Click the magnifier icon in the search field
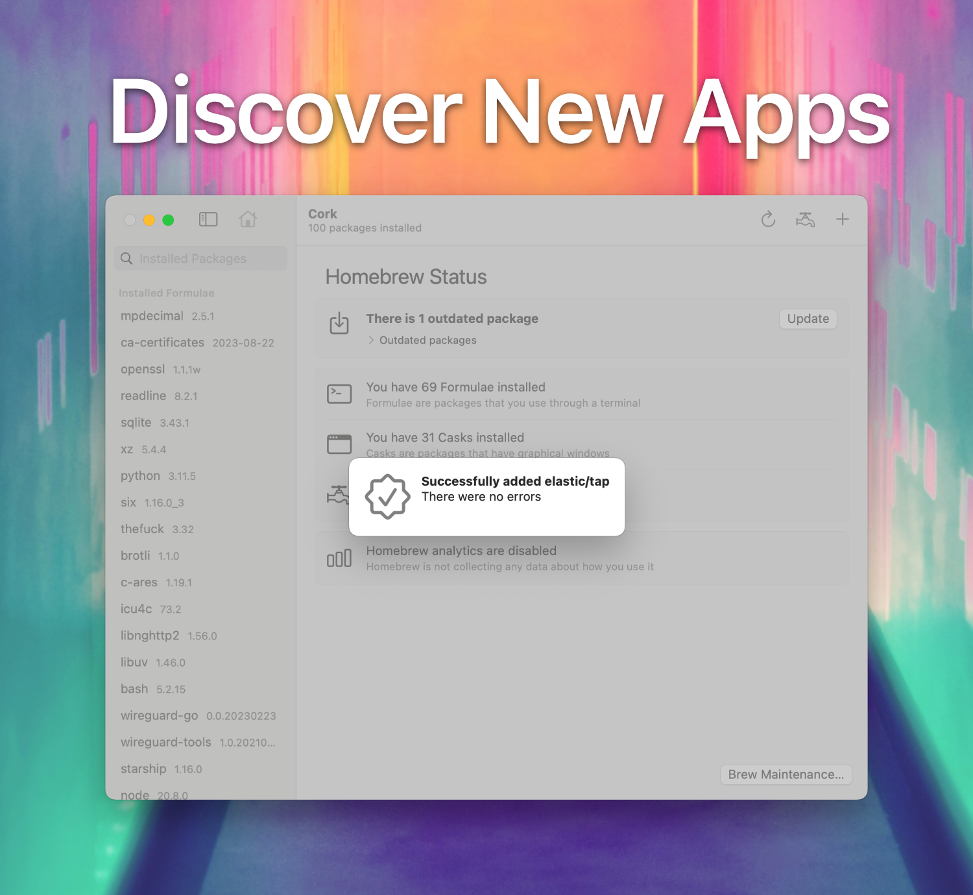 click(x=126, y=258)
